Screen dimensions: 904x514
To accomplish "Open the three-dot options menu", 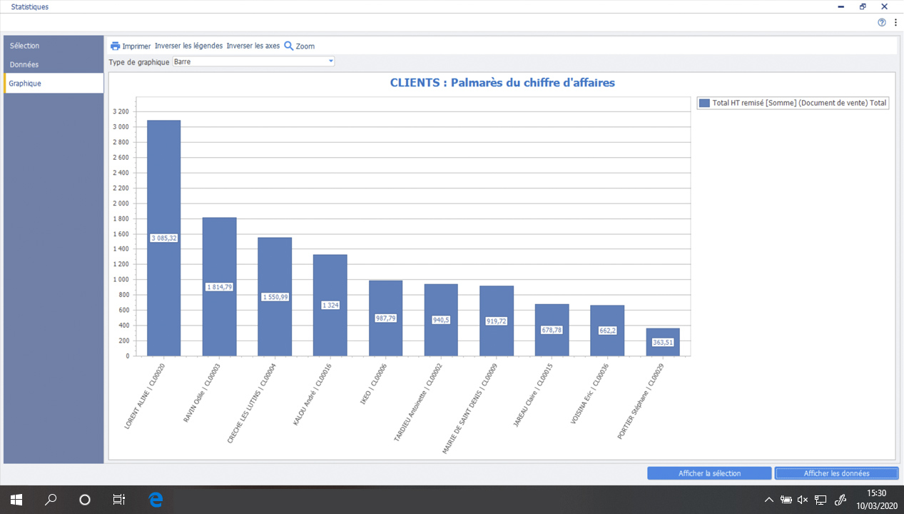I will coord(895,22).
